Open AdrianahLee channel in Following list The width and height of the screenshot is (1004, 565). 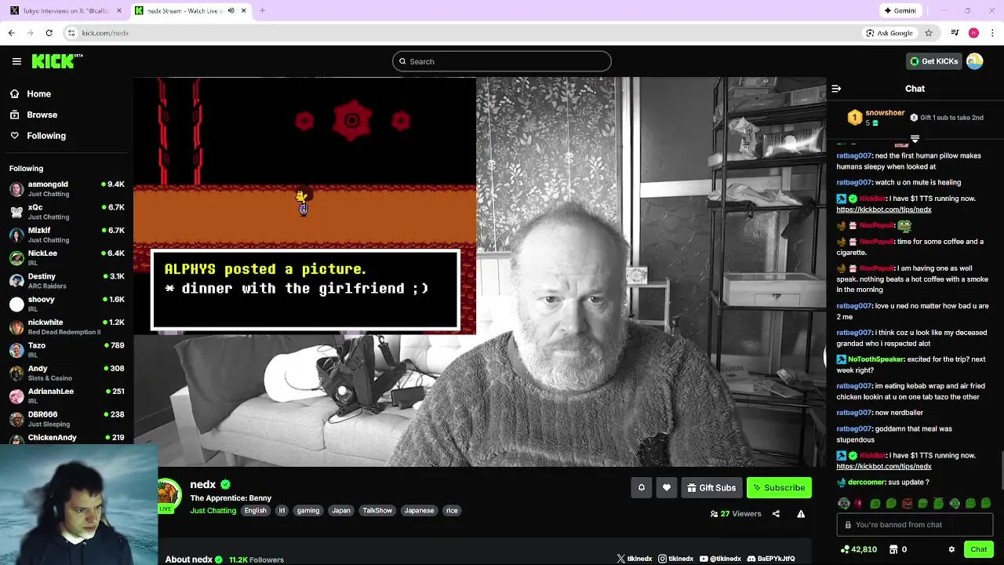(67, 395)
